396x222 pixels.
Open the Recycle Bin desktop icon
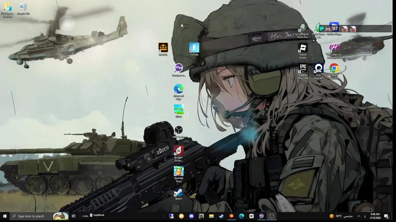click(x=23, y=9)
